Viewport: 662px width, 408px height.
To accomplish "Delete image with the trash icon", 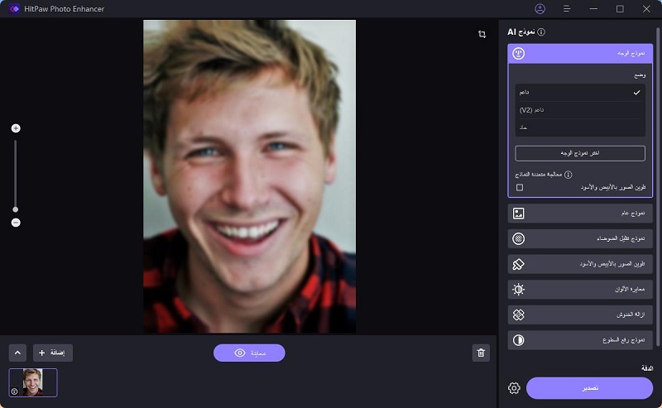I will 481,353.
